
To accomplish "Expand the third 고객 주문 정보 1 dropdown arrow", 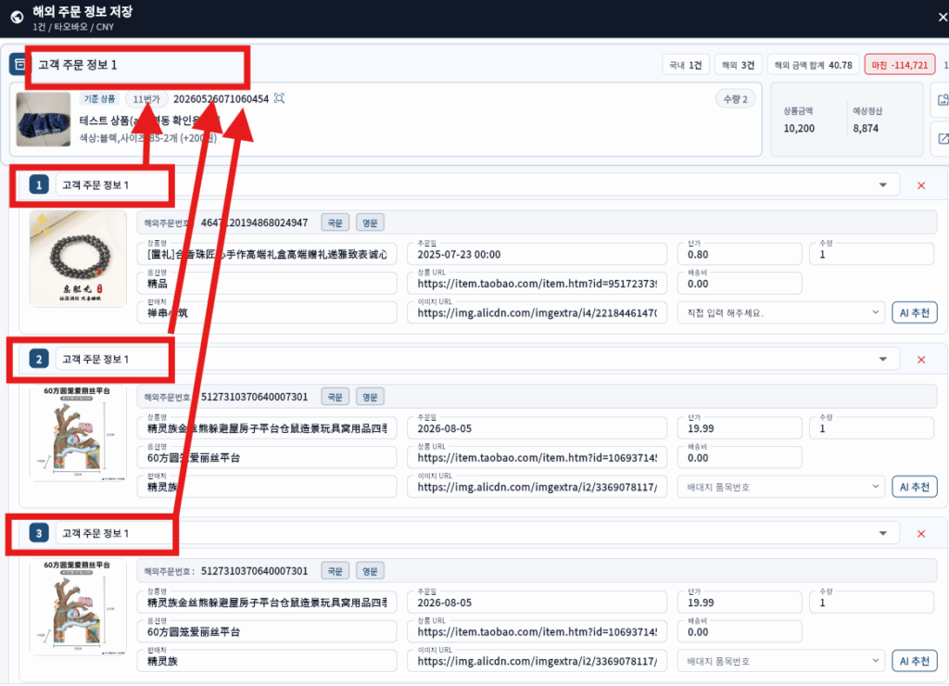I will [x=883, y=533].
